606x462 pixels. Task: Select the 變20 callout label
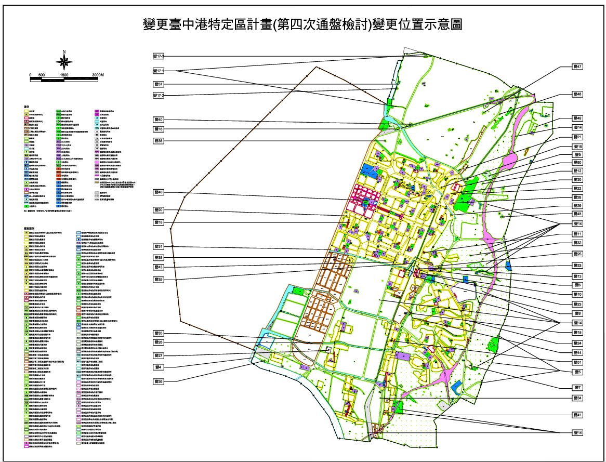tap(159, 210)
